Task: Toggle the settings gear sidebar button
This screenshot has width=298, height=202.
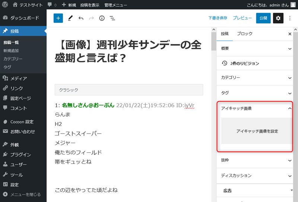Action: click(278, 18)
